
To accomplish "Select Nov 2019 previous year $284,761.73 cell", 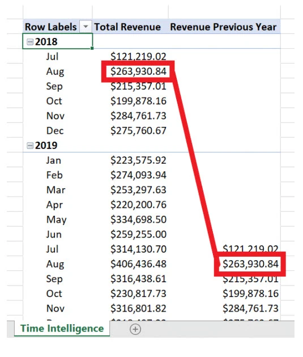I will point(250,308).
